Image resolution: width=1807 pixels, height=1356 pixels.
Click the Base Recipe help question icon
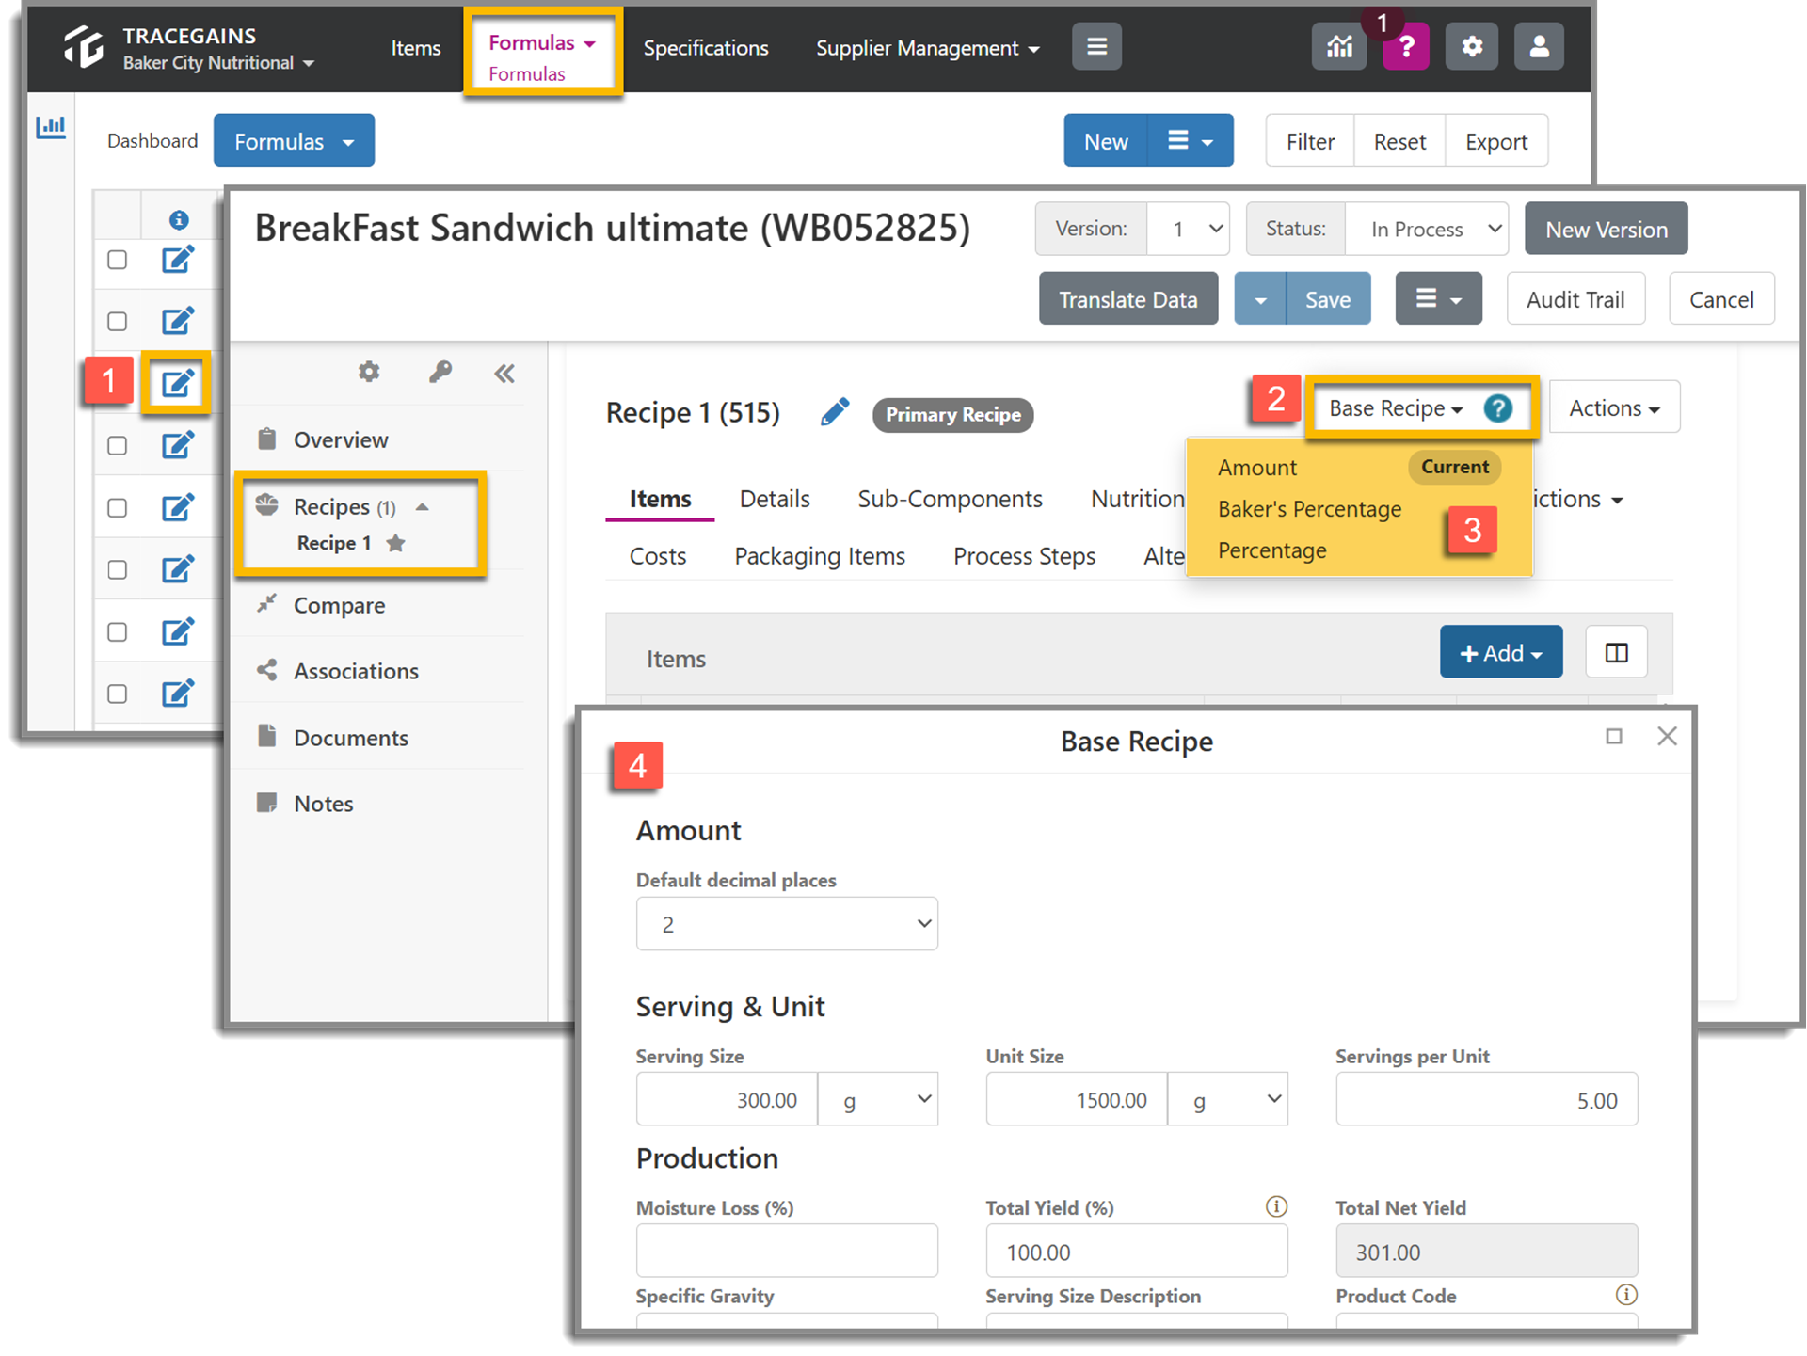1497,408
